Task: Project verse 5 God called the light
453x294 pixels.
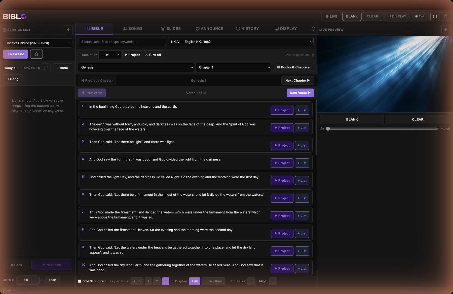Action: click(x=282, y=181)
